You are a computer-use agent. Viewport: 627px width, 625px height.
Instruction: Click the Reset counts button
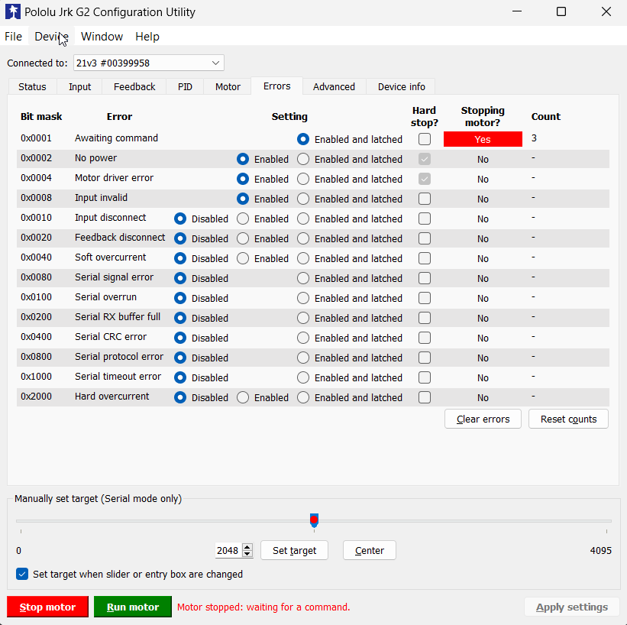pos(568,419)
